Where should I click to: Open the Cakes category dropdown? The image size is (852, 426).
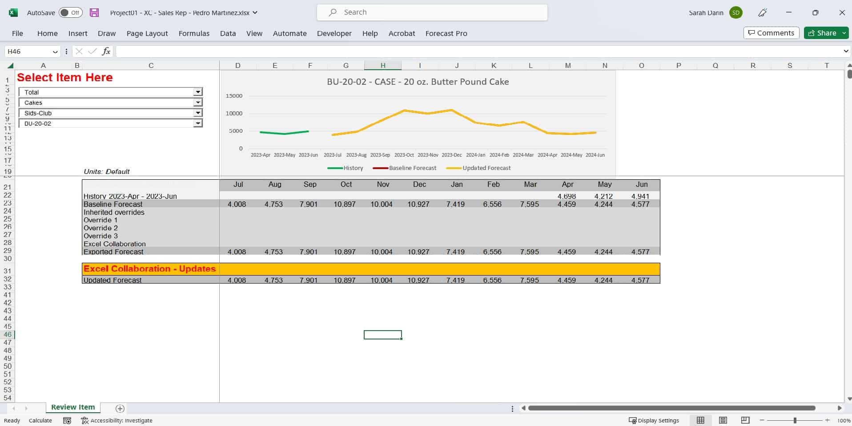pyautogui.click(x=197, y=102)
